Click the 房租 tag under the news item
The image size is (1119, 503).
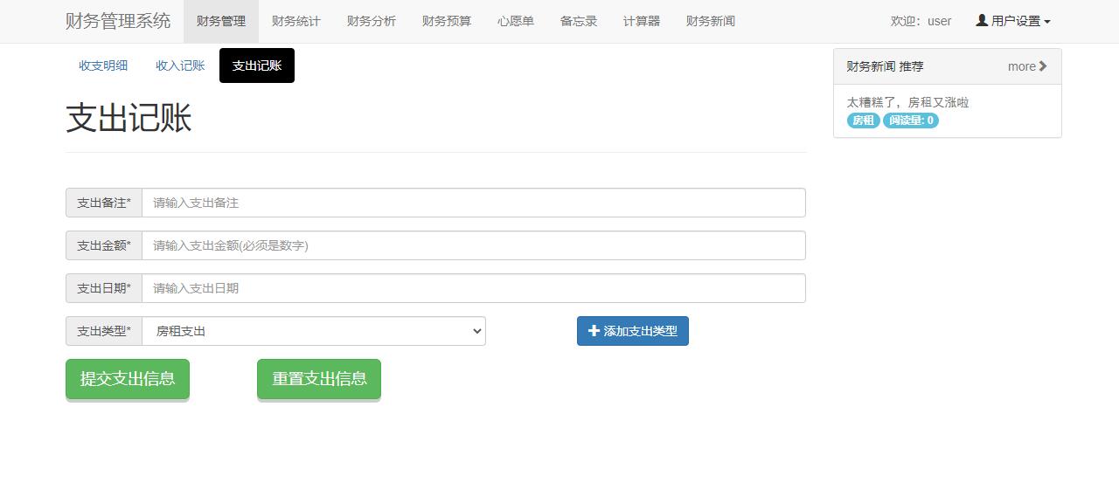coord(862,121)
